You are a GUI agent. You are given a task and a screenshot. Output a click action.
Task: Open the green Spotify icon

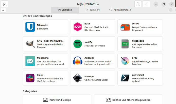[x=78, y=44]
